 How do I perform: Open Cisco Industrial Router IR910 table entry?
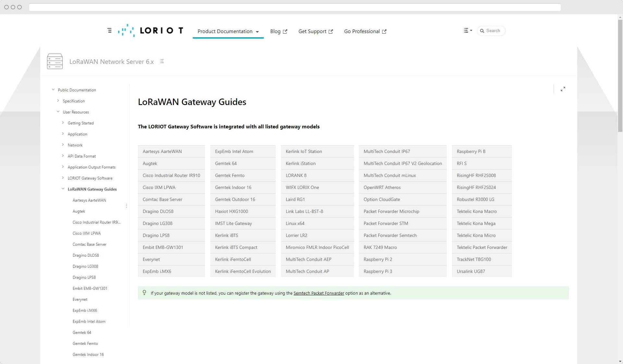pos(171,175)
